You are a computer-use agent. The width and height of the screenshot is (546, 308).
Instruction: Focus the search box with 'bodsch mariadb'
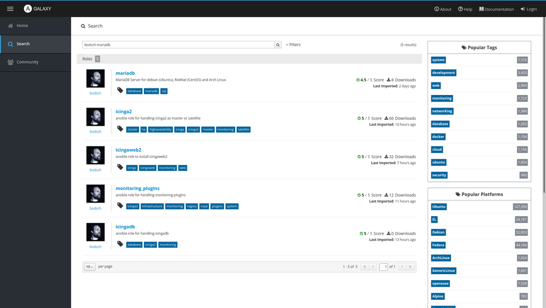pyautogui.click(x=179, y=45)
